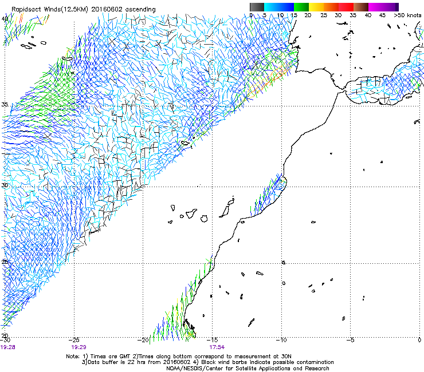This screenshot has height=372, width=424.
Task: Select the '19:28' purple time label
Action: click(8, 347)
